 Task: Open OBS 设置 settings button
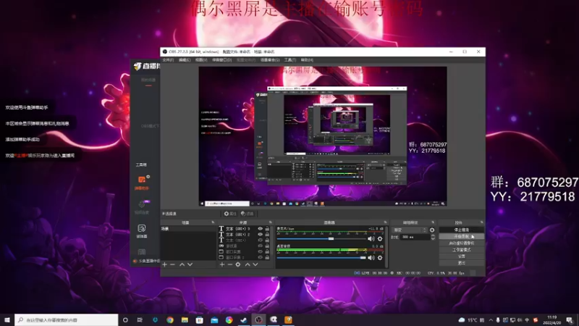click(x=461, y=256)
